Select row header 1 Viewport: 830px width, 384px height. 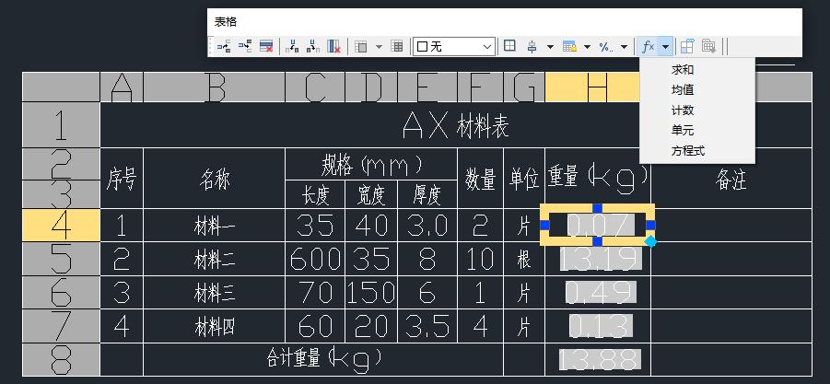pyautogui.click(x=61, y=125)
